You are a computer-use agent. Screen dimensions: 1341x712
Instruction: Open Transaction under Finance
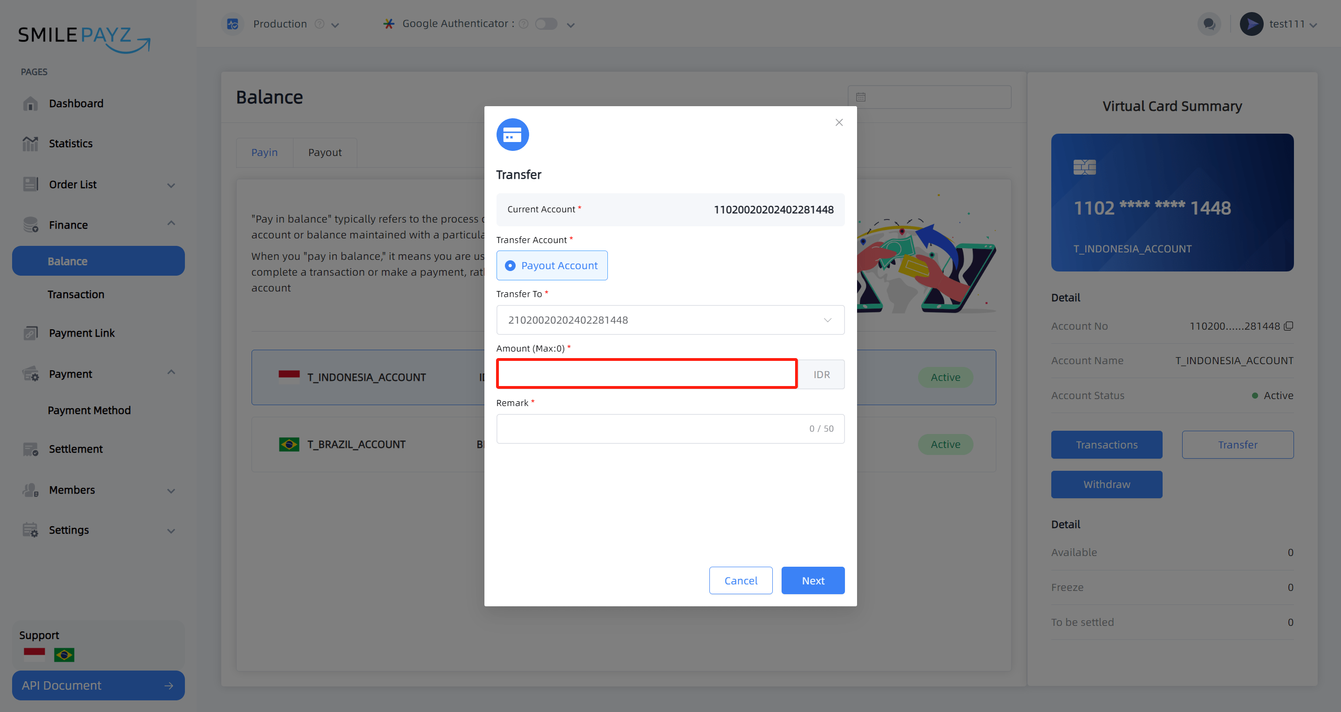pos(76,295)
